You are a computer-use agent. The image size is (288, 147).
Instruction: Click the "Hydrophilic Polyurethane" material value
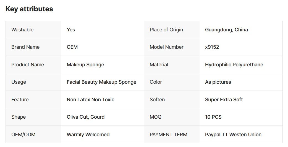coord(234,65)
